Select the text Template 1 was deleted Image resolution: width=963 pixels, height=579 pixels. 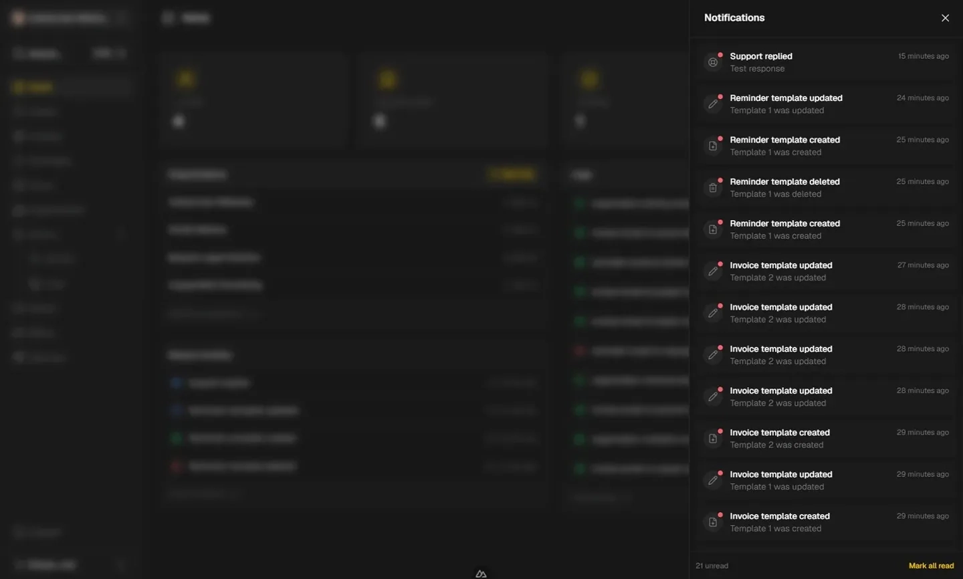pyautogui.click(x=775, y=194)
